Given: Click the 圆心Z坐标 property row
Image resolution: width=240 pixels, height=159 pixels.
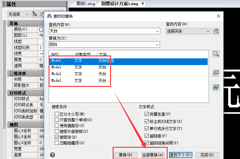Looking at the screenshot, I should click(28, 143).
